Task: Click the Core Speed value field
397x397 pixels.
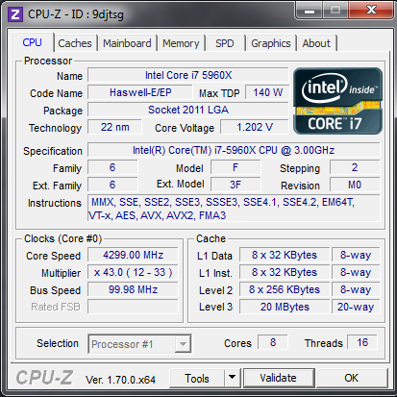Action: [x=133, y=255]
